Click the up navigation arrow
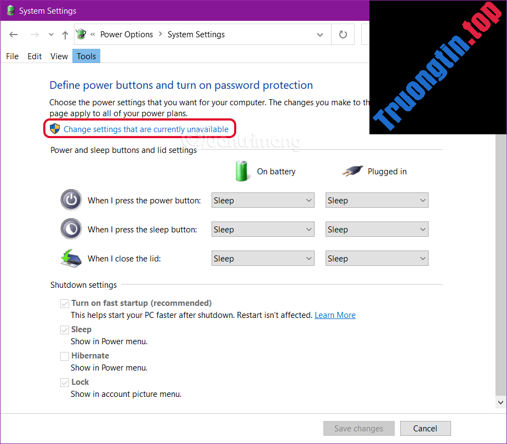Image resolution: width=507 pixels, height=444 pixels. coord(65,34)
